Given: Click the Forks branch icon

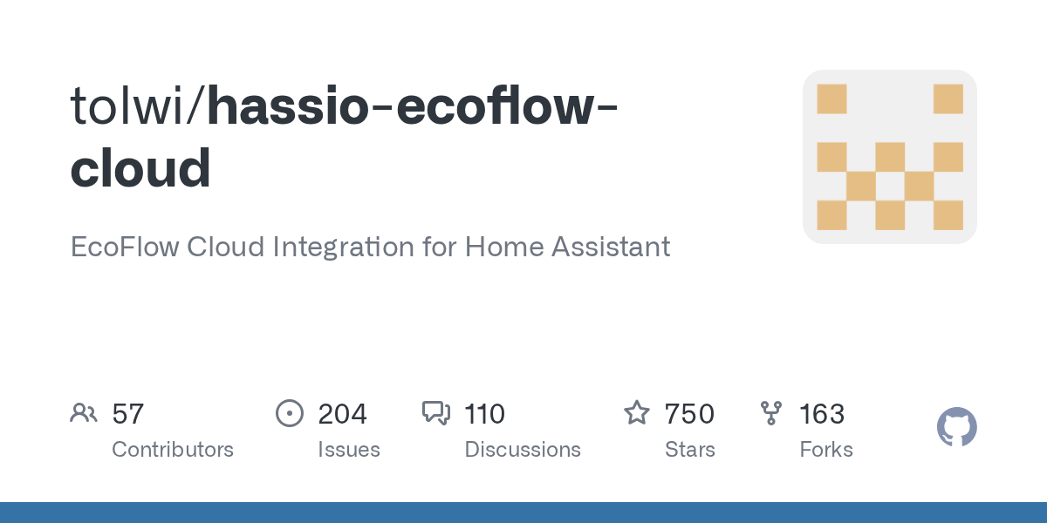Looking at the screenshot, I should click(x=770, y=413).
